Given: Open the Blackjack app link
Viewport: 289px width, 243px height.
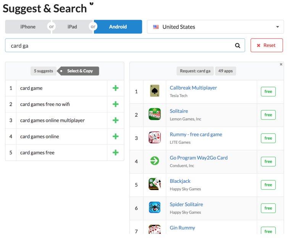Looking at the screenshot, I should (180, 181).
